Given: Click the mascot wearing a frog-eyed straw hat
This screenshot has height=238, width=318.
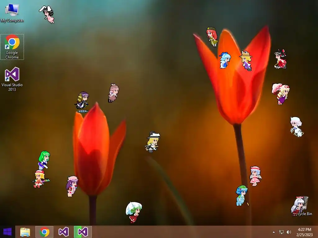Looking at the screenshot, I should click(x=246, y=61).
